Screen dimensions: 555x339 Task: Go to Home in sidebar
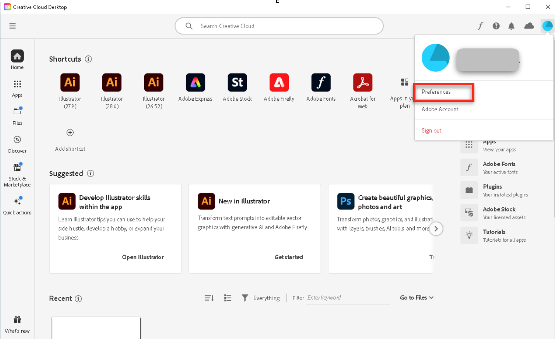click(17, 60)
